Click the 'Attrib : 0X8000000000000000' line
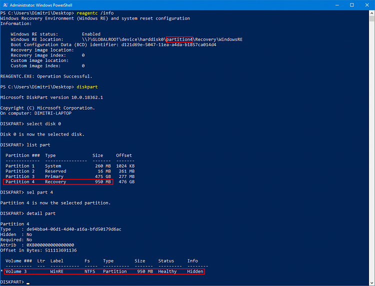 pyautogui.click(x=37, y=245)
